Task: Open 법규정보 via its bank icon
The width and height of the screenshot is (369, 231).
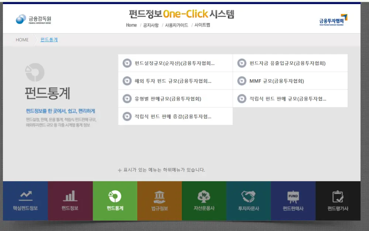Action: 159,196
